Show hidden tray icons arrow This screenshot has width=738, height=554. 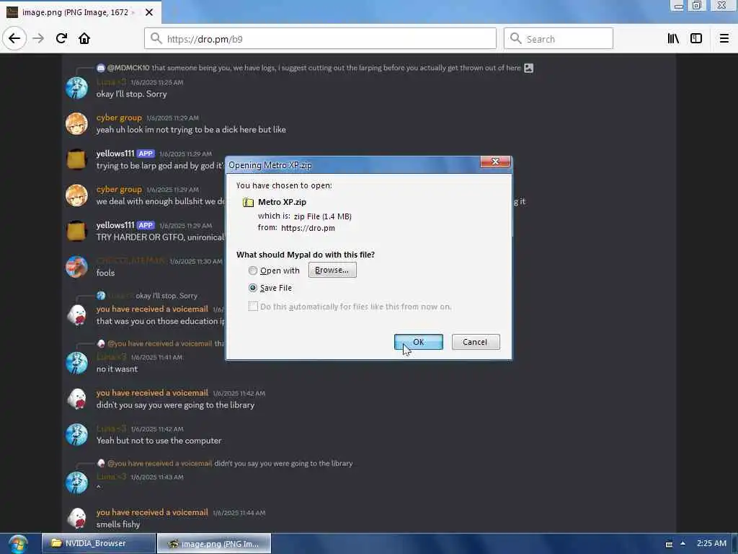click(683, 543)
